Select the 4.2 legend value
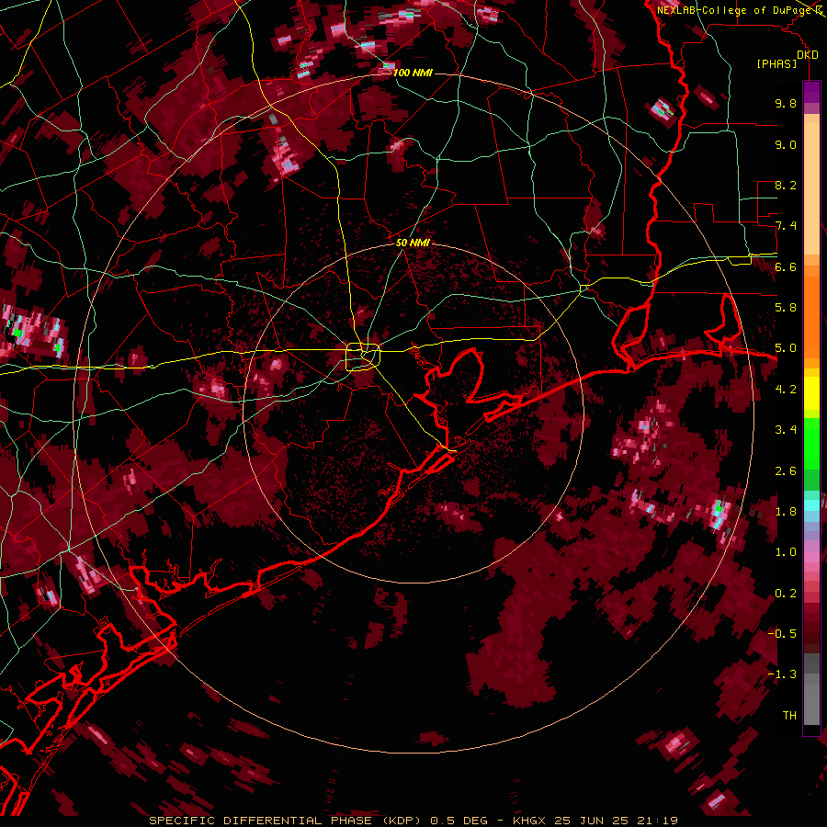Viewport: 827px width, 827px height. point(786,390)
